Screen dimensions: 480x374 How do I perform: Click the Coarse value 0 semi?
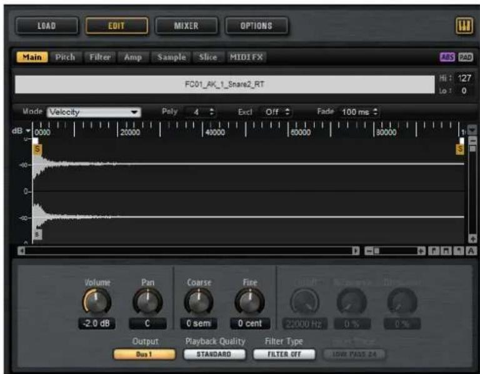click(198, 323)
